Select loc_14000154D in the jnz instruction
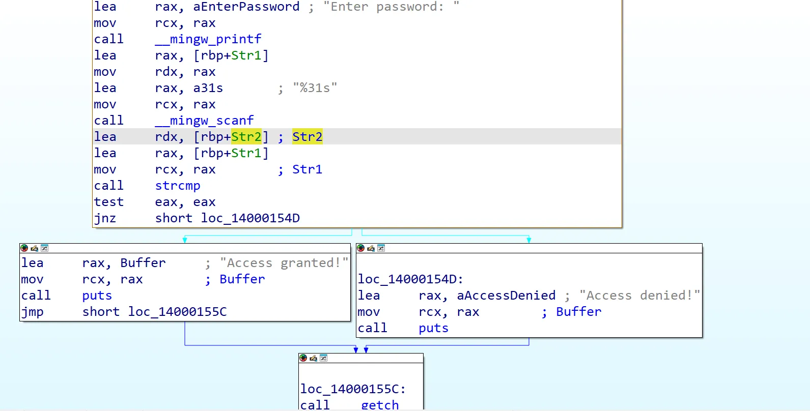 (x=250, y=218)
